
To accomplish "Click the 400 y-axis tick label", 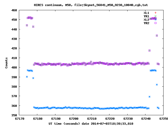I will coord(14,67).
